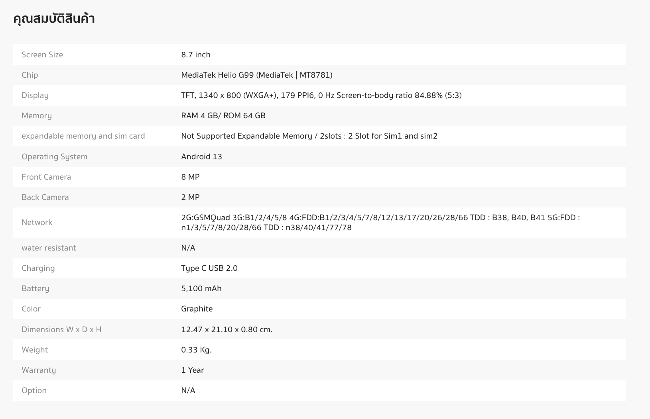Click the Option row label
The width and height of the screenshot is (650, 419).
[34, 390]
